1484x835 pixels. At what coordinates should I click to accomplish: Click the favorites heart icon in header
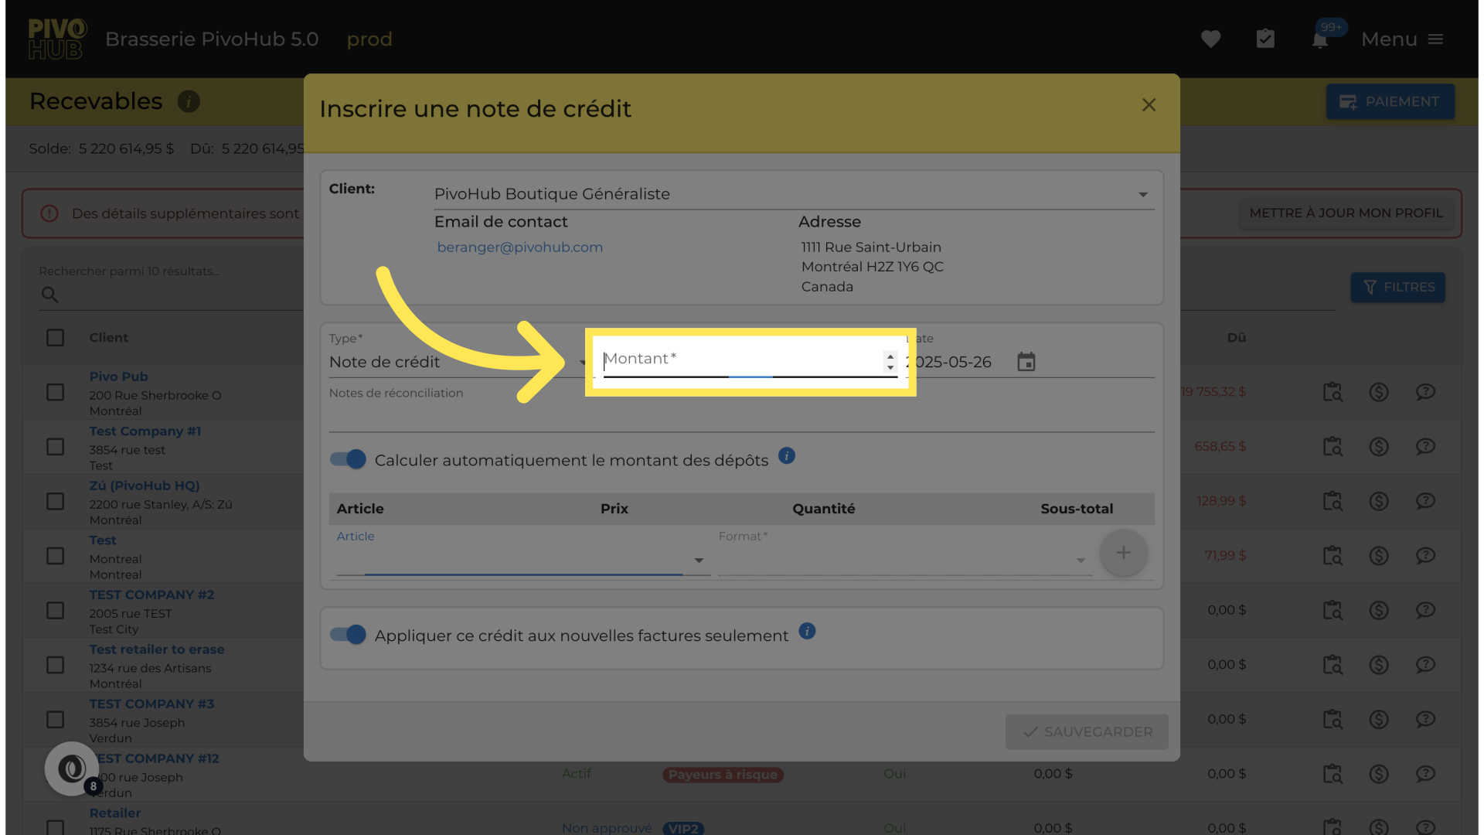tap(1210, 39)
